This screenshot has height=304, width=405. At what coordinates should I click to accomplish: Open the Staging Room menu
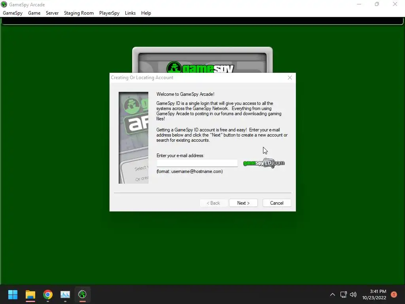click(79, 13)
